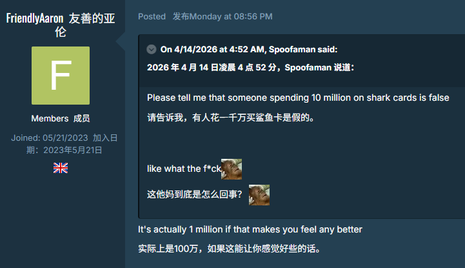
Task: Click the quoted text about shark cards
Action: (298, 98)
